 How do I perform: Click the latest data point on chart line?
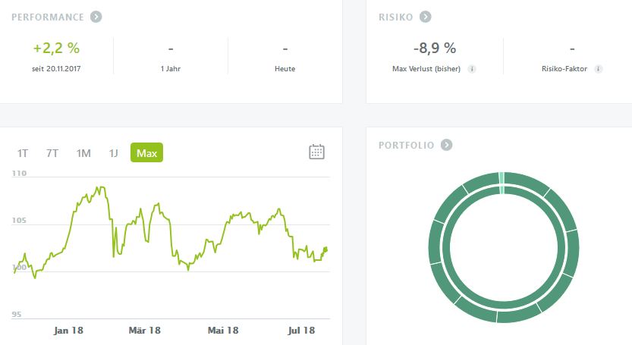point(325,249)
